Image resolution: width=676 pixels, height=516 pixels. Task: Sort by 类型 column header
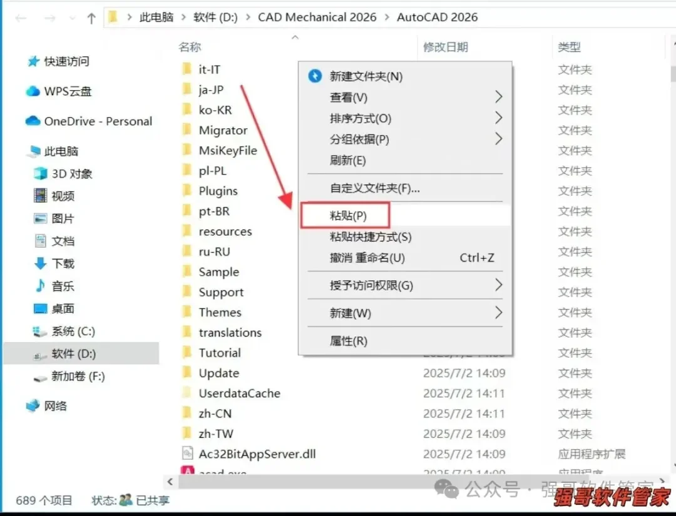569,47
